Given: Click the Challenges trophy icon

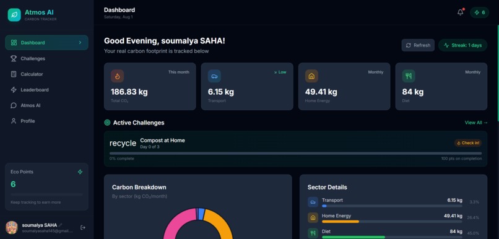Looking at the screenshot, I should tap(14, 59).
